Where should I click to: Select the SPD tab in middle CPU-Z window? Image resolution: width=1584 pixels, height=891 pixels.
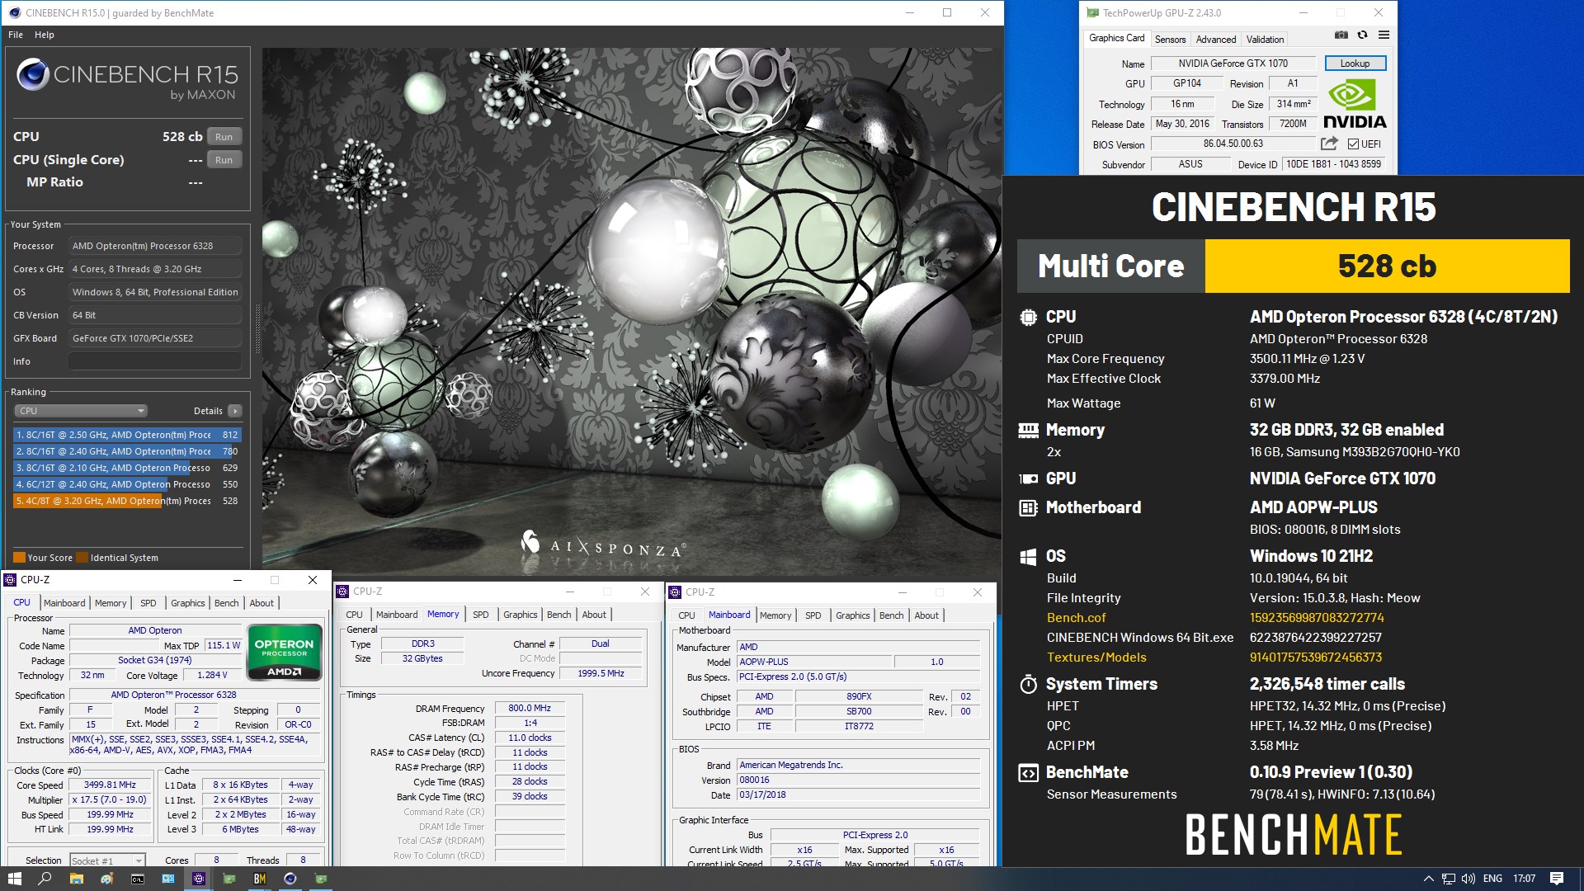point(480,615)
